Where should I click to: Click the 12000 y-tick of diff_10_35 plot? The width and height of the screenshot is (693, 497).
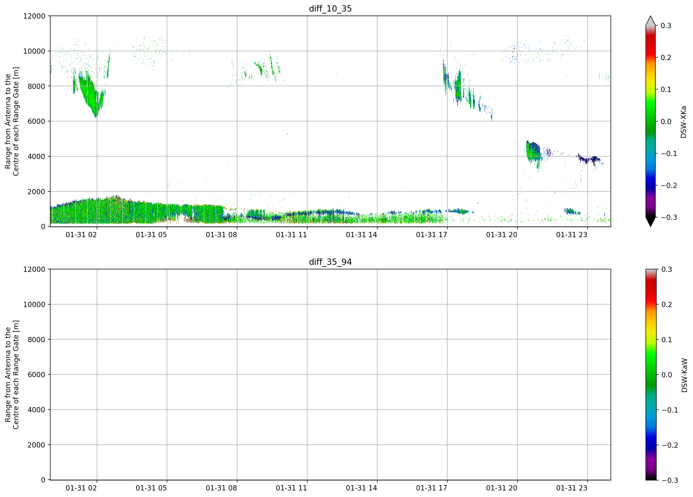tap(34, 16)
